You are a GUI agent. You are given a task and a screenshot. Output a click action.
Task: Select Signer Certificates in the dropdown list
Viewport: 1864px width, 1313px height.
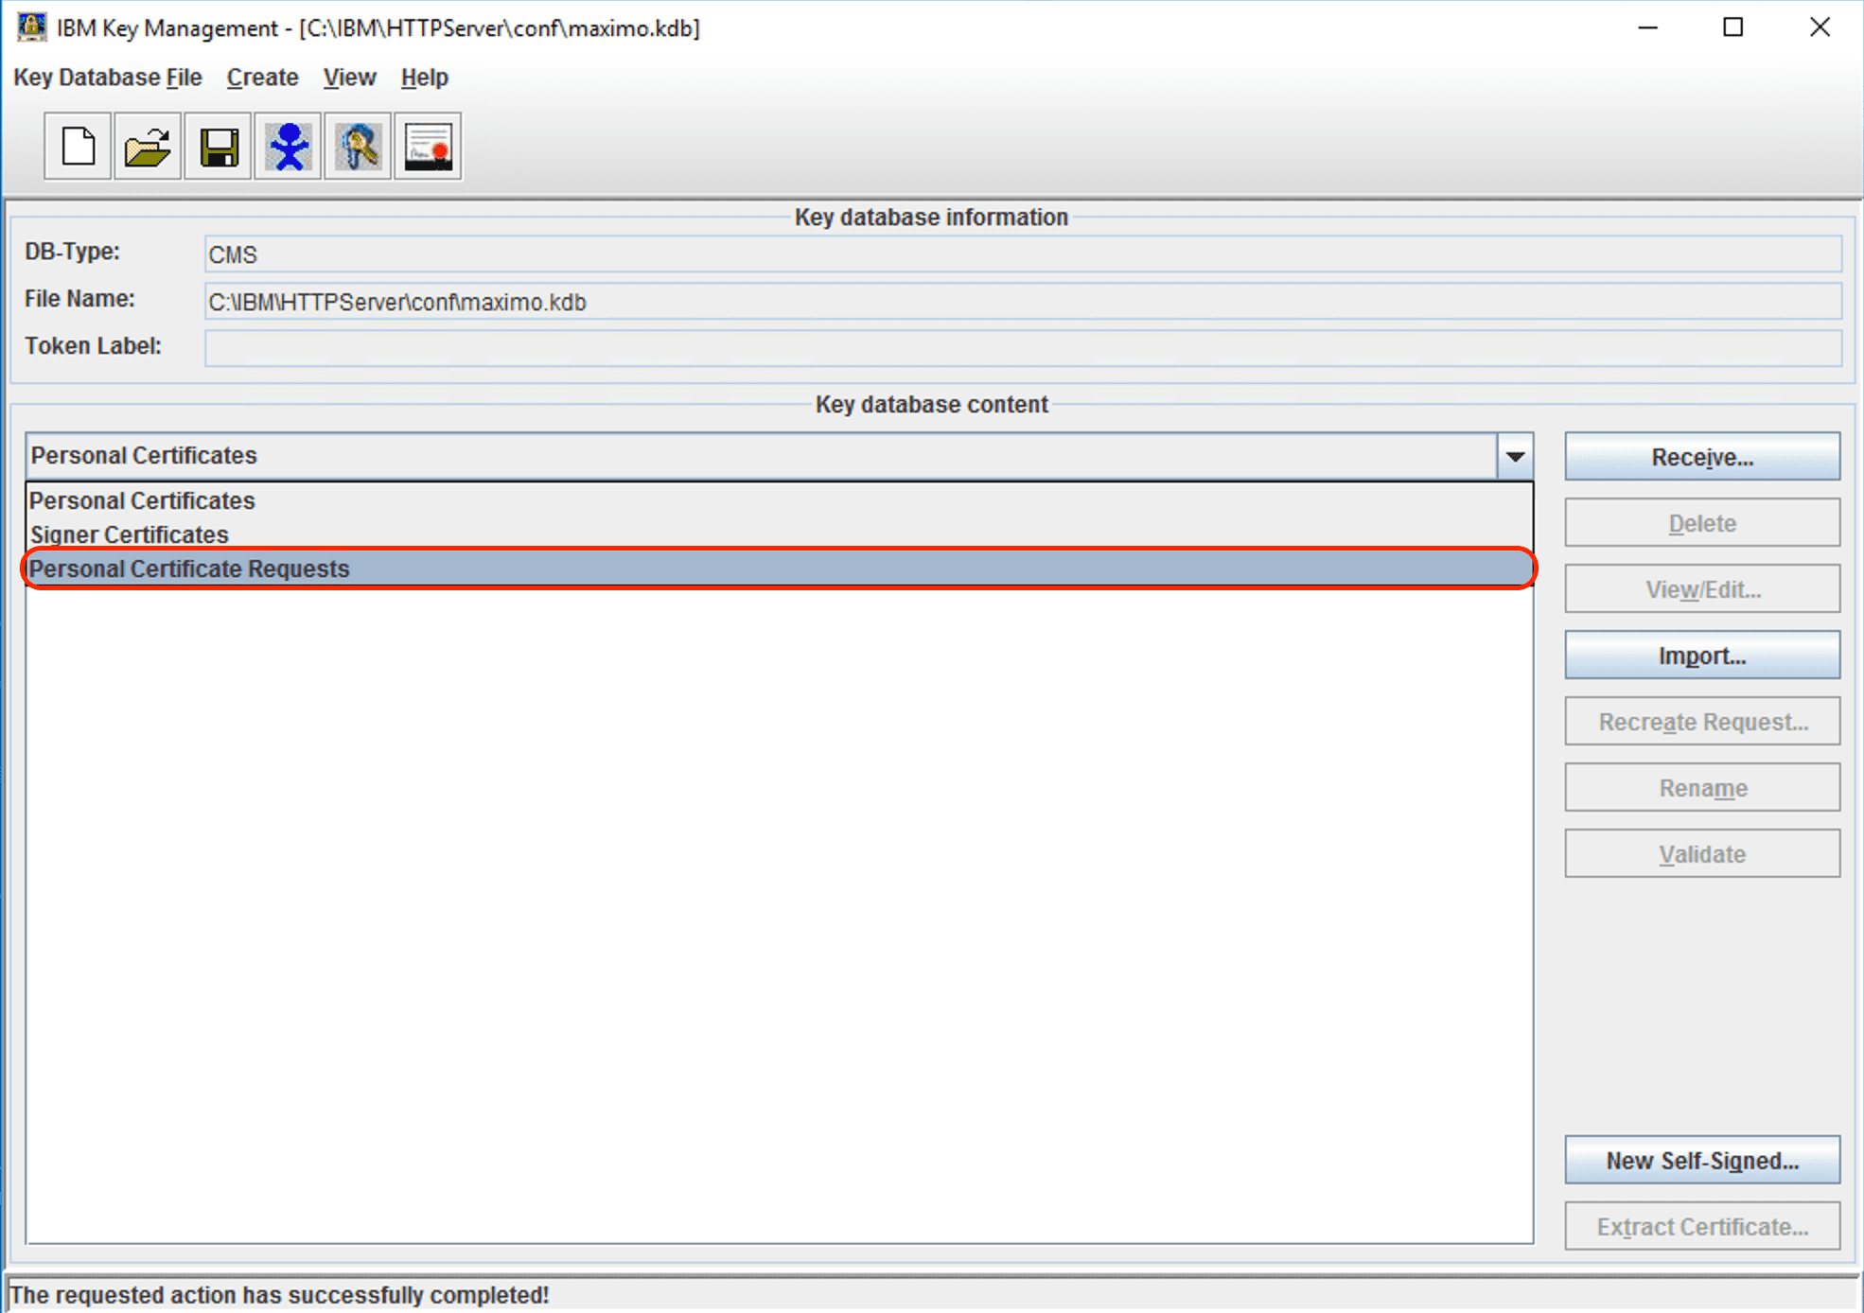779,534
